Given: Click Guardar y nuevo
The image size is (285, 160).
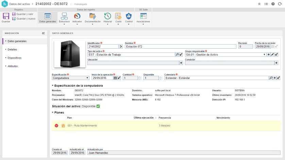Looking at the screenshot, I should pos(24,19).
